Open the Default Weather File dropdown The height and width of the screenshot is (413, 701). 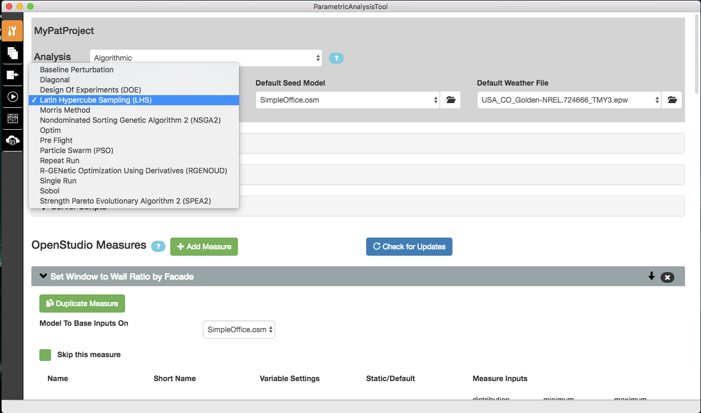[569, 100]
